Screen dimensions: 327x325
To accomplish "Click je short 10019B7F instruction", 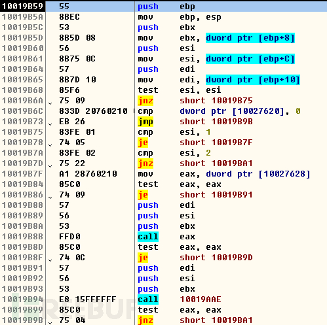I will [x=195, y=143].
